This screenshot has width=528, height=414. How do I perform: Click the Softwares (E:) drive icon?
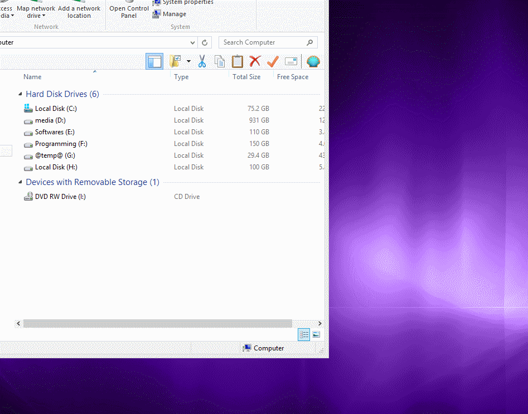[x=28, y=133]
